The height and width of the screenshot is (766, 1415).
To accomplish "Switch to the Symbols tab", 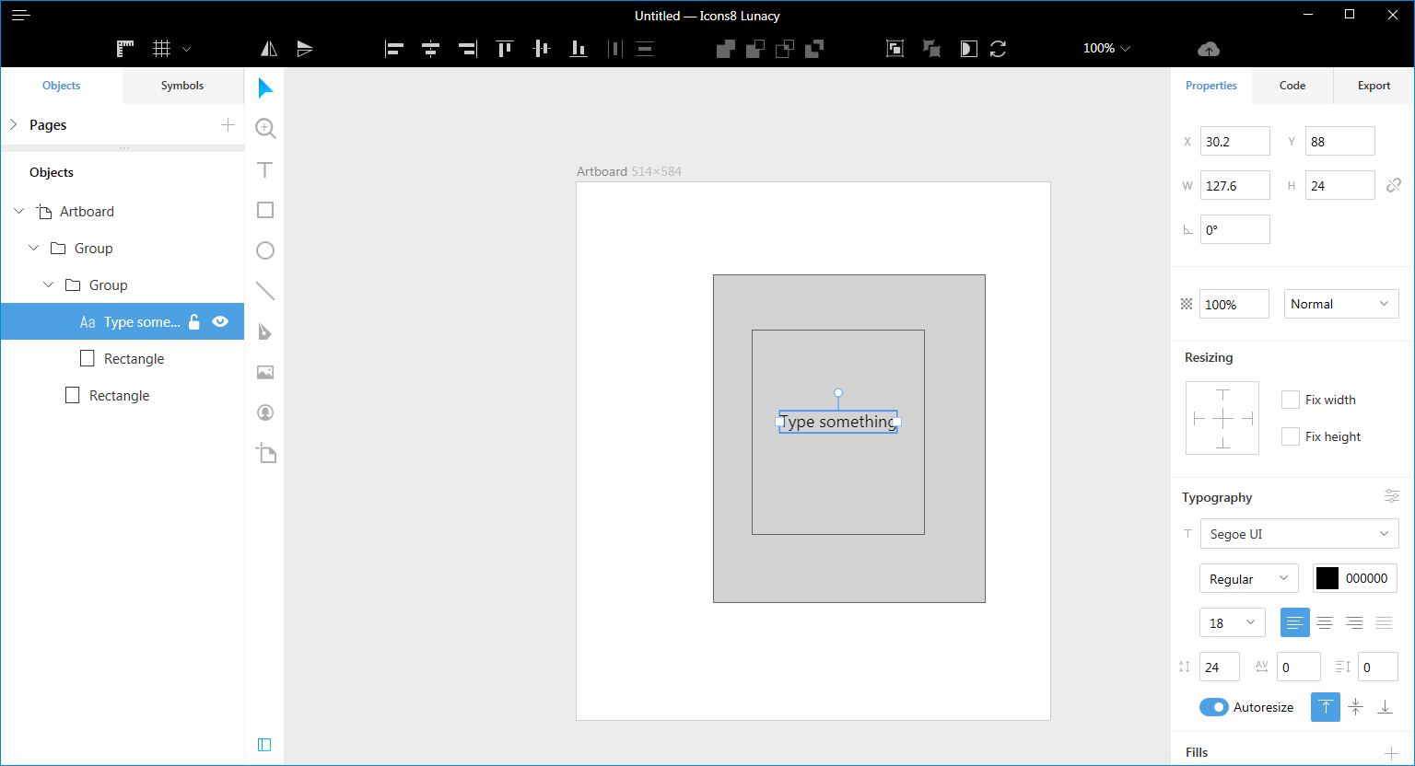I will click(x=182, y=86).
